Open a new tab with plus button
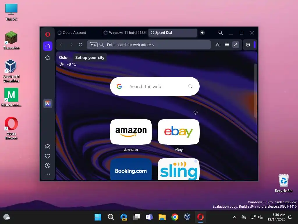298x224 pixels. (x=202, y=33)
